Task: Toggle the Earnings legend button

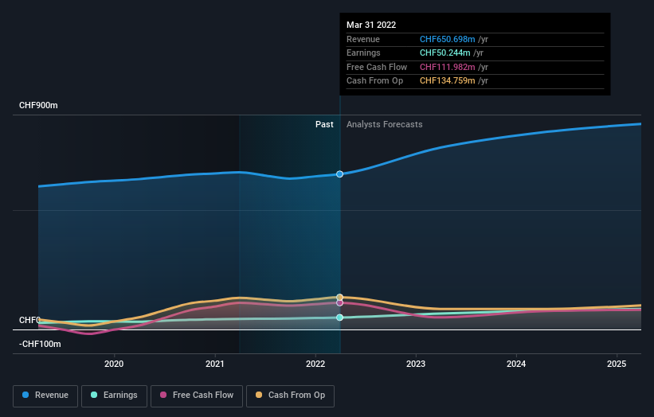Action: point(114,396)
